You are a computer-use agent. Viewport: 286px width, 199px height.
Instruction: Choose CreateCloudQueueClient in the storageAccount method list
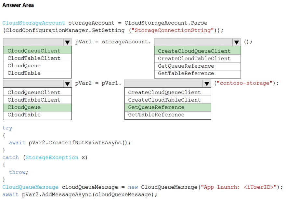pos(198,51)
